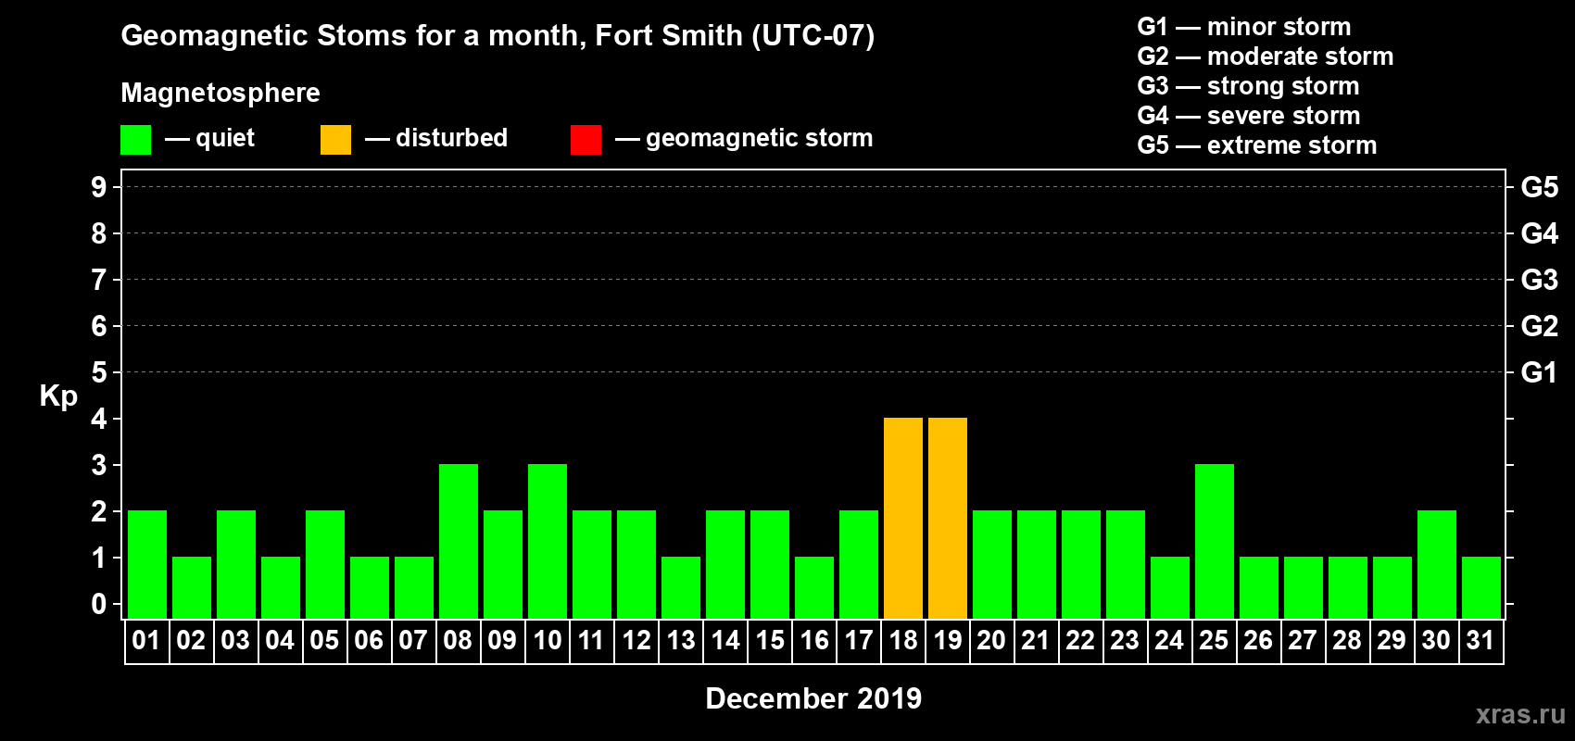The image size is (1575, 741).
Task: Click the Kp value 0 on the axis
Action: 99,604
